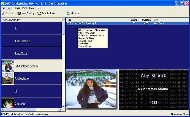Select the folder link named C
190x117 pixels.
tap(15, 91)
